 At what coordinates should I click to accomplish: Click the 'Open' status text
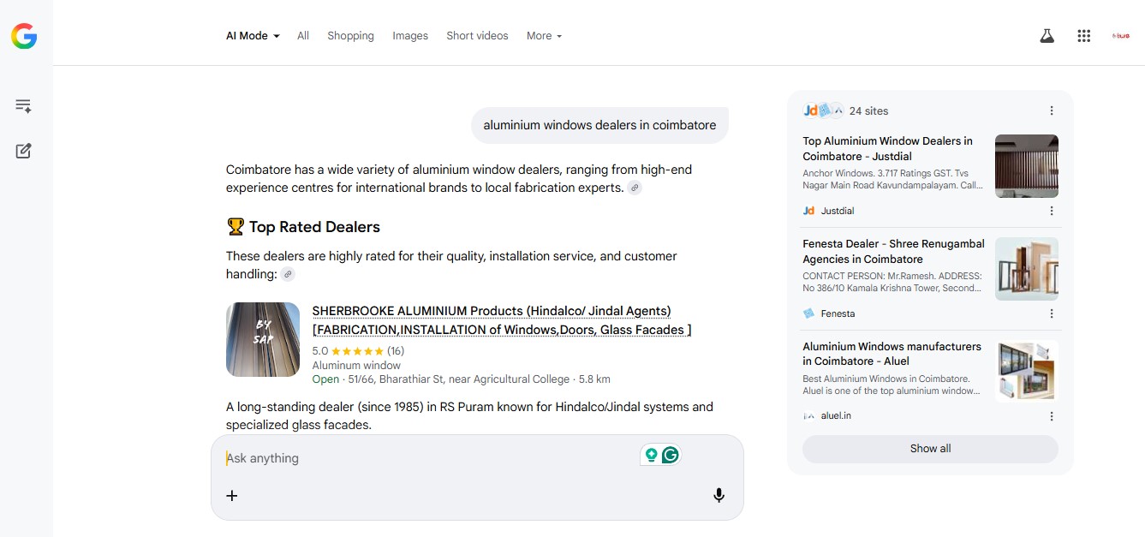(x=325, y=379)
